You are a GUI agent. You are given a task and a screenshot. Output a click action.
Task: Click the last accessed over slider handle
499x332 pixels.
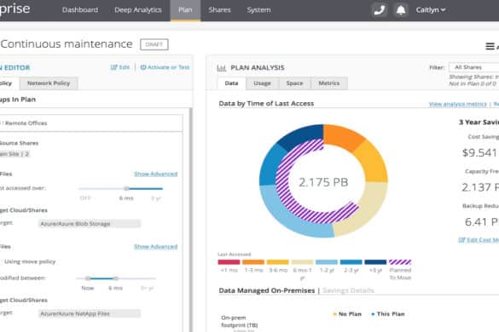[x=126, y=188]
